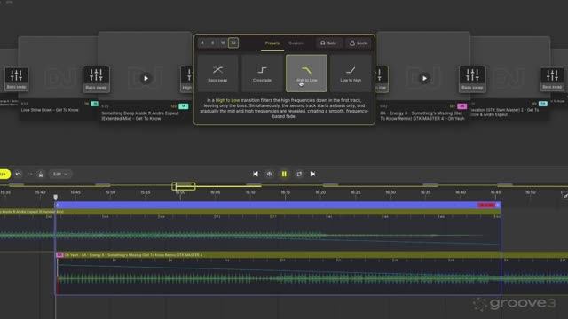568x319 pixels.
Task: Click the red handle on the blue transition bar
Action: pyautogui.click(x=486, y=205)
